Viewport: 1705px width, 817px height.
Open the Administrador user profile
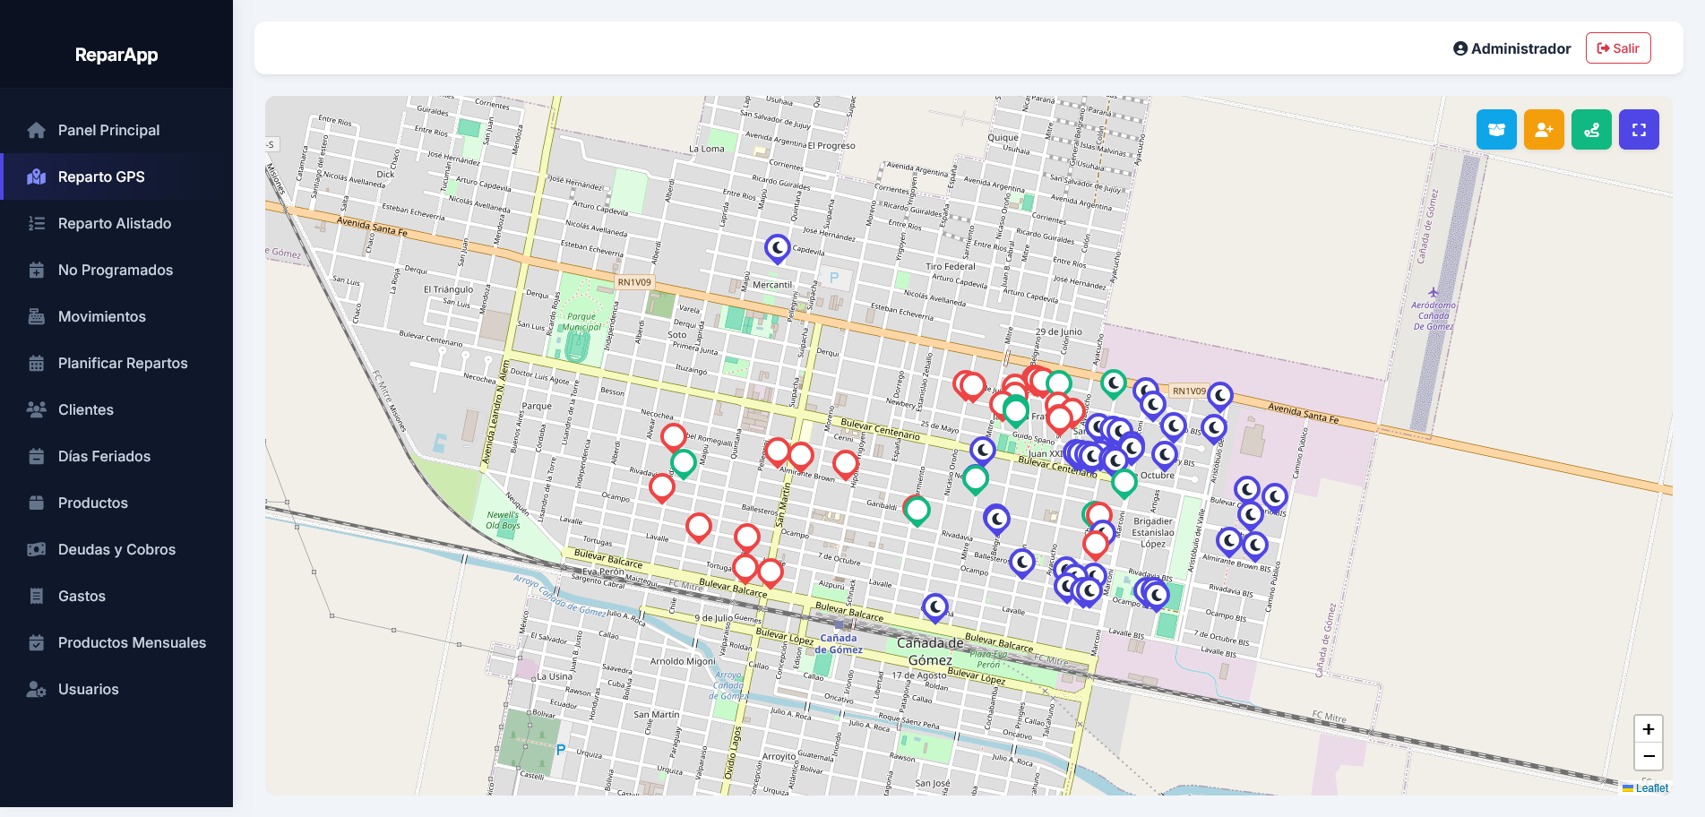[1511, 48]
